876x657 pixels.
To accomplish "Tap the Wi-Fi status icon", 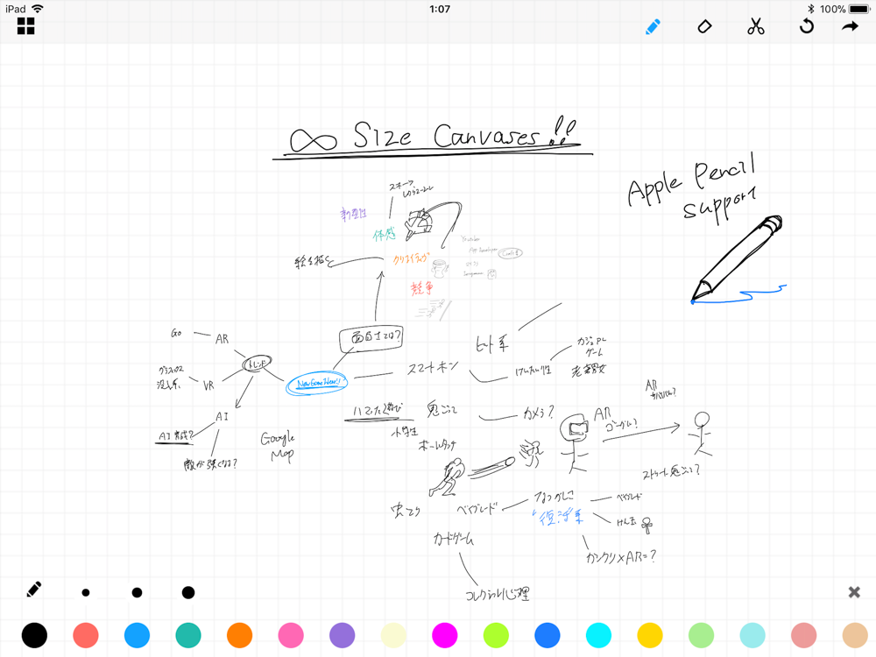I will tap(38, 9).
